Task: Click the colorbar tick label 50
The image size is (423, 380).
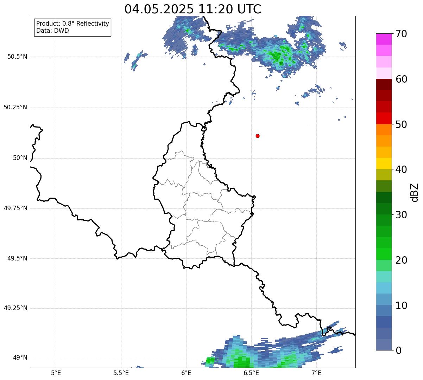Action: [401, 124]
